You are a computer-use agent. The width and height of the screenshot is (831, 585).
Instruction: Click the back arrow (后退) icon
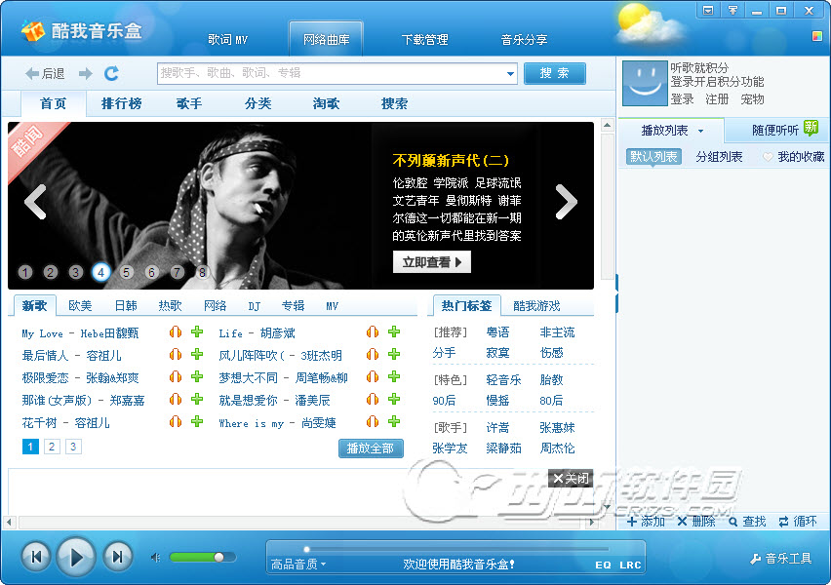pyautogui.click(x=32, y=74)
